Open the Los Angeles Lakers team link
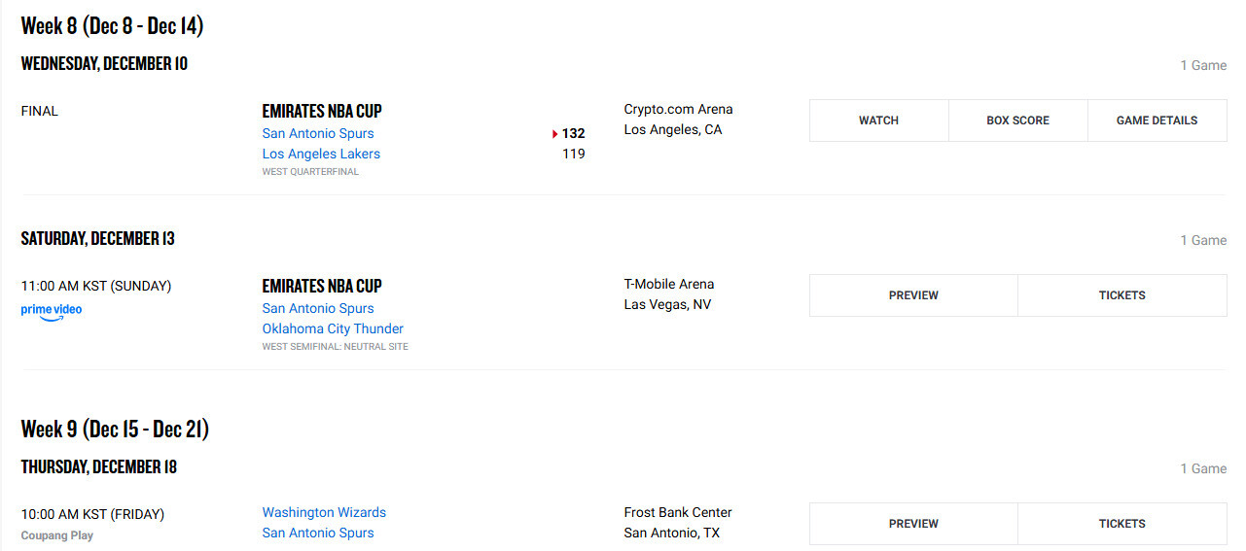This screenshot has width=1246, height=551. coord(321,154)
